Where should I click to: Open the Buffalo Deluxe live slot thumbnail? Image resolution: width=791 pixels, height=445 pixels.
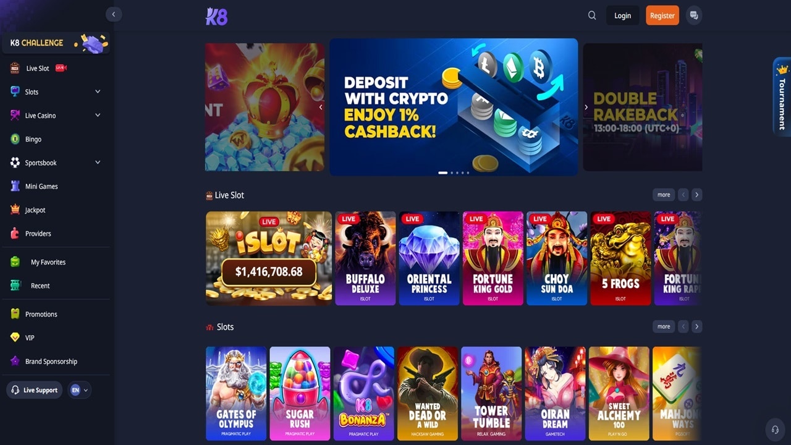pyautogui.click(x=365, y=258)
